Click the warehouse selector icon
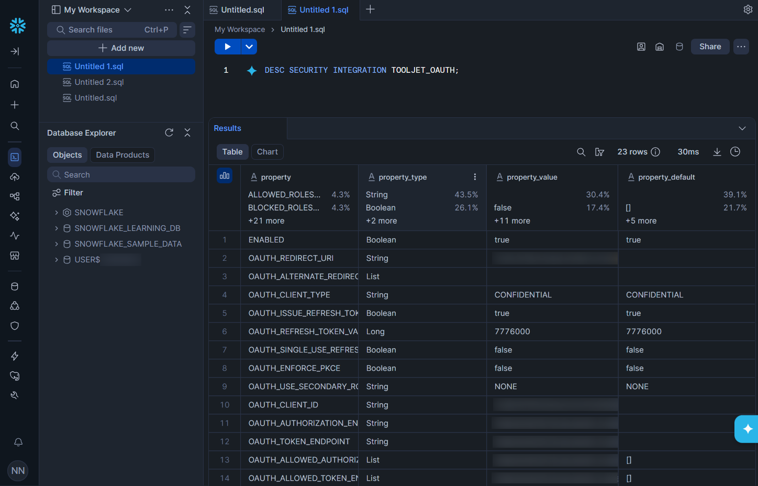758x486 pixels. [660, 47]
